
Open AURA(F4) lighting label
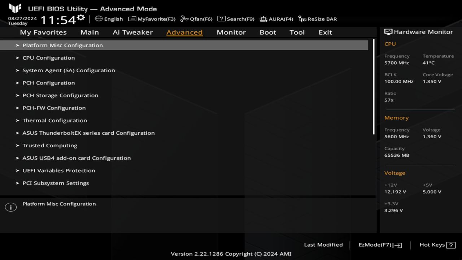[x=281, y=19]
